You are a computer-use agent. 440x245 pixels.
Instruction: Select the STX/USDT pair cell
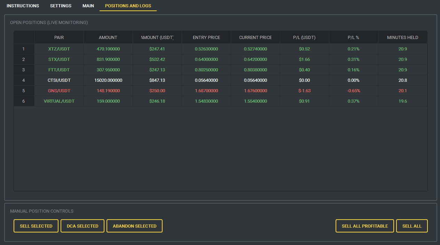click(x=59, y=60)
